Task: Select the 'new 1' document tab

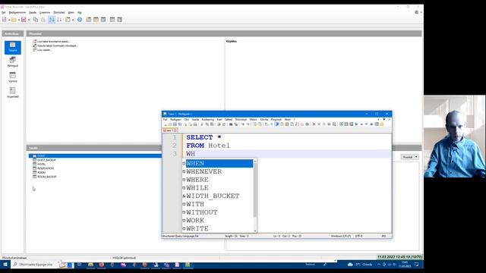Action: pos(170,130)
